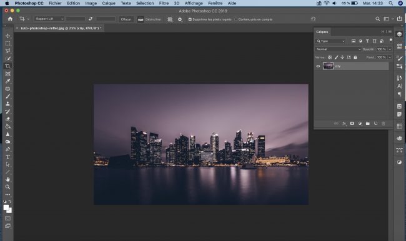The width and height of the screenshot is (406, 241).
Task: Open the Opacité slider dropdown arrow
Action: pos(390,49)
